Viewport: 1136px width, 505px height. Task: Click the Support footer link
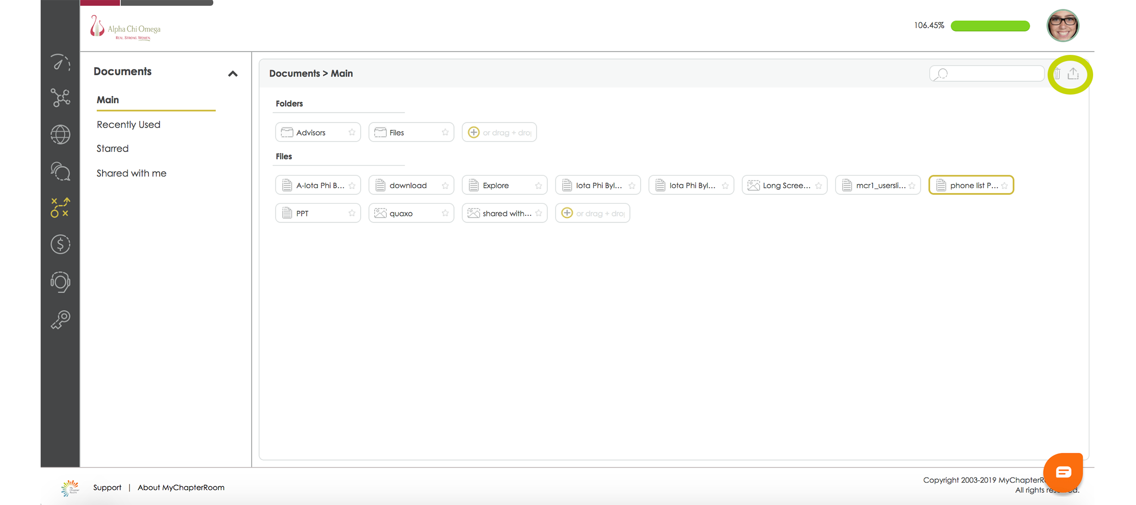tap(107, 487)
